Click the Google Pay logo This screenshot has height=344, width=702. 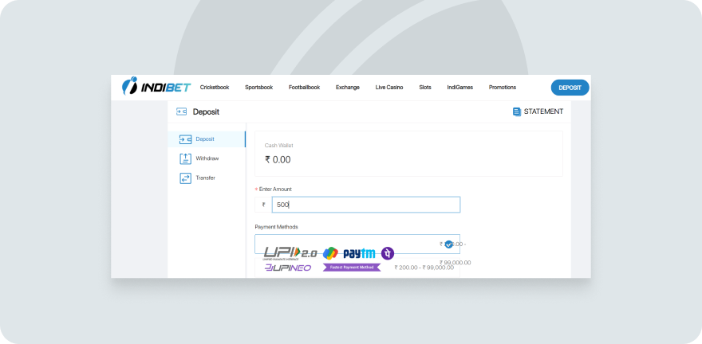[330, 253]
